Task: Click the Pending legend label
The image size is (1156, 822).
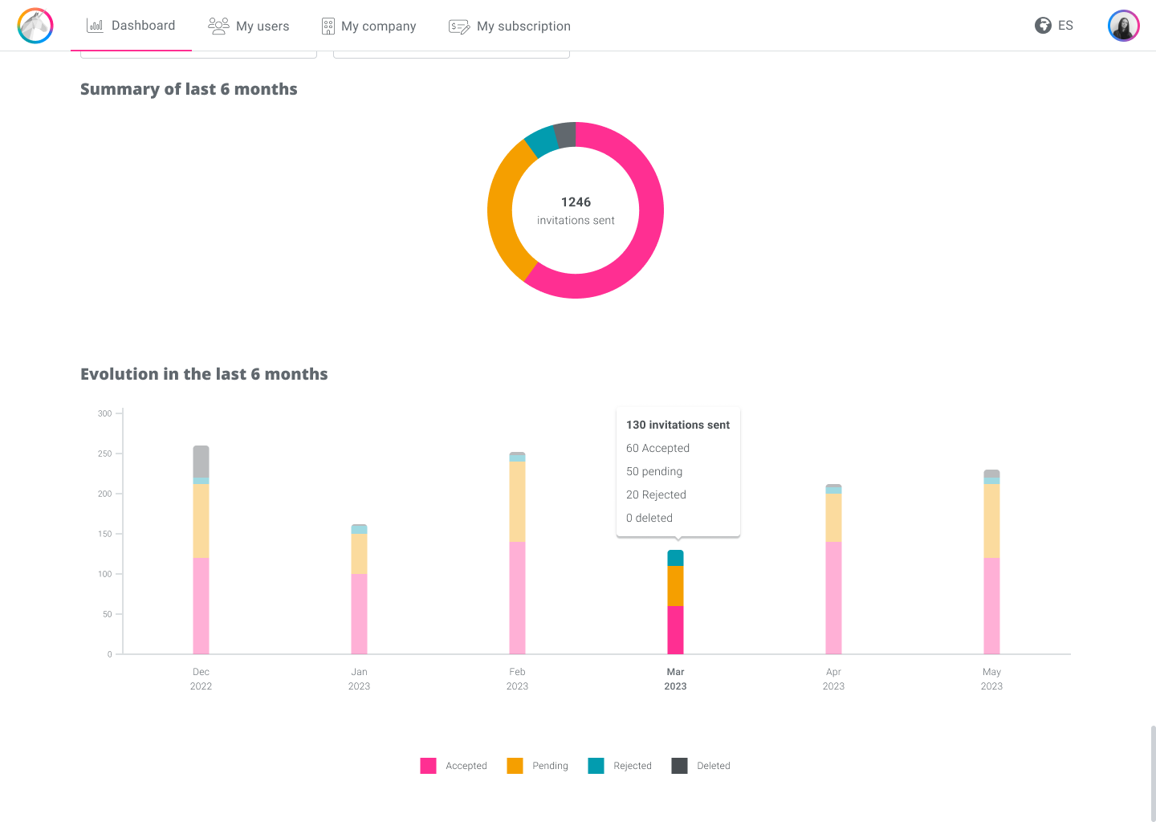Action: [x=550, y=766]
